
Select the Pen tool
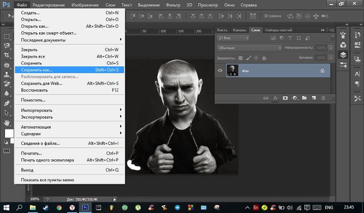click(x=7, y=103)
